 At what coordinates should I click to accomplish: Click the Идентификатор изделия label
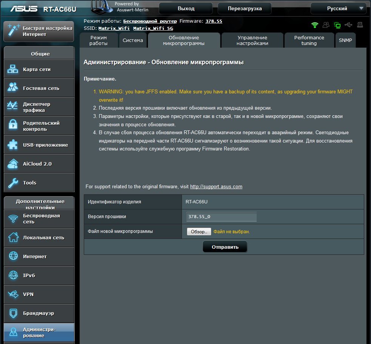tap(114, 202)
